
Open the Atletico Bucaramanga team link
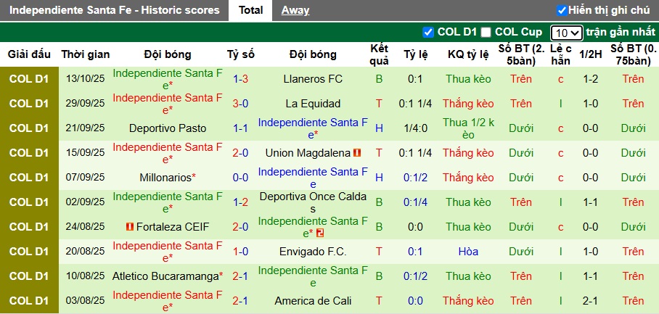pyautogui.click(x=165, y=276)
